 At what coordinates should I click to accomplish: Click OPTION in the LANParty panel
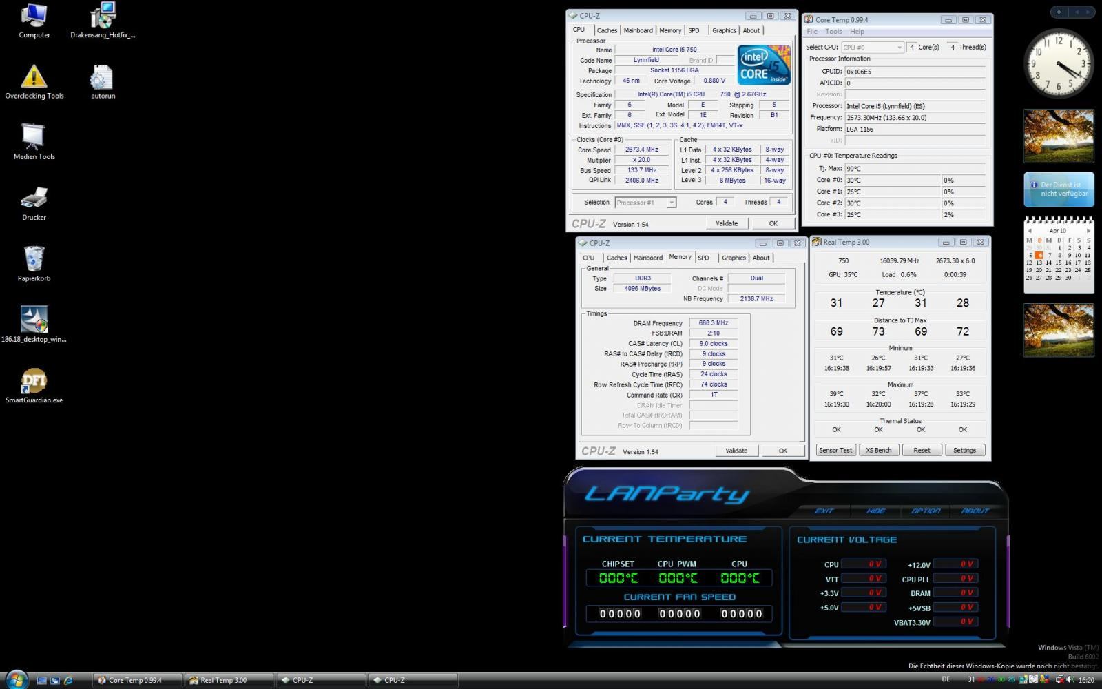pos(926,511)
